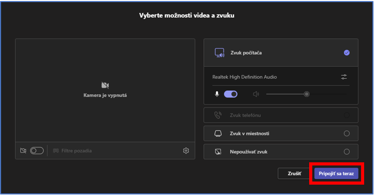Click the microphone icon
Image resolution: width=374 pixels, height=195 pixels.
point(217,94)
